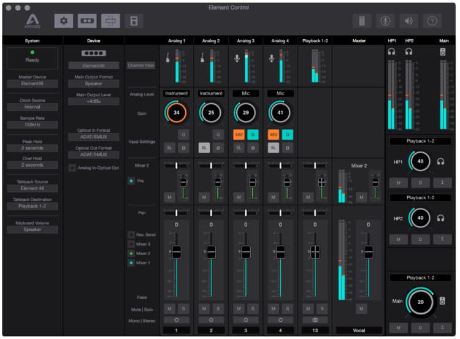460x339 pixels.
Task: Show the mixer faders toolbar icon
Action: [362, 21]
